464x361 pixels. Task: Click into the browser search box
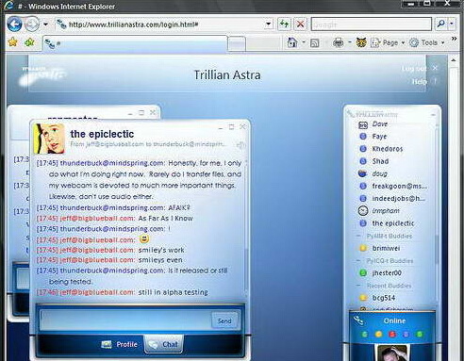[372, 25]
